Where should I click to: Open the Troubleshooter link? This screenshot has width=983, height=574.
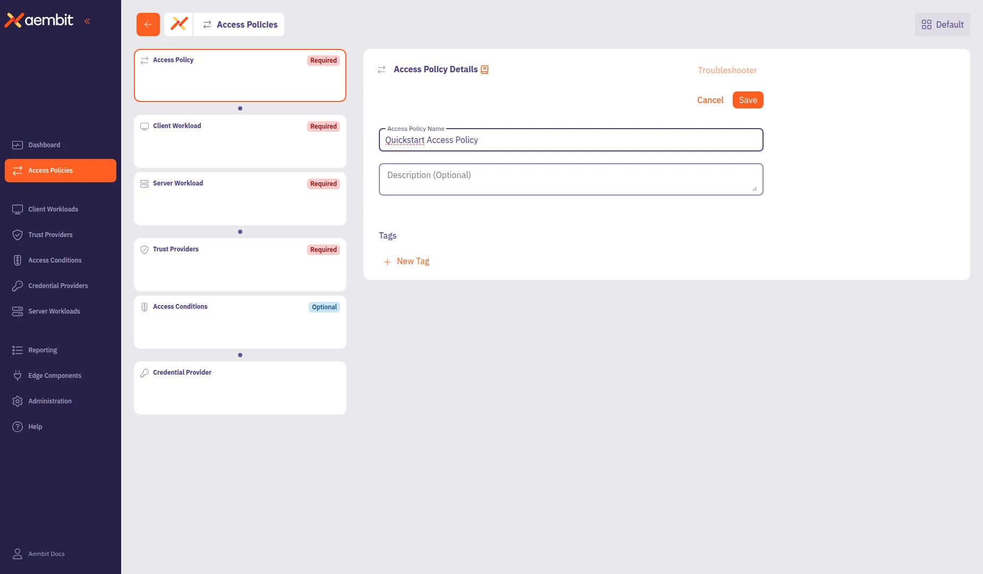pos(726,70)
